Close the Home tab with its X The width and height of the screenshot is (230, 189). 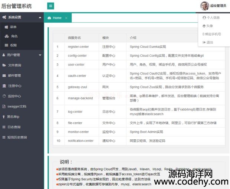[x=66, y=18]
